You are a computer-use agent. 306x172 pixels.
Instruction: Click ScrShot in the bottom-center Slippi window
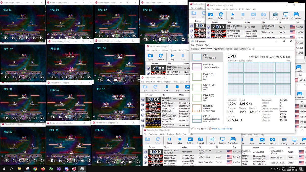coord(201,141)
